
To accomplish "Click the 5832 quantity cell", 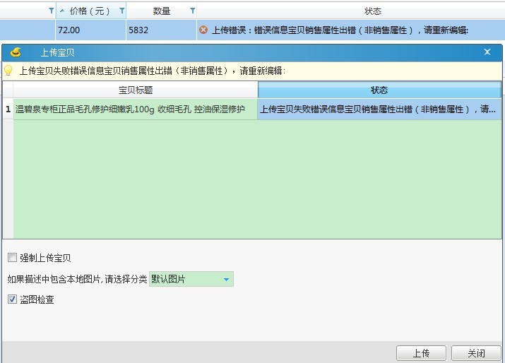I will tap(161, 30).
